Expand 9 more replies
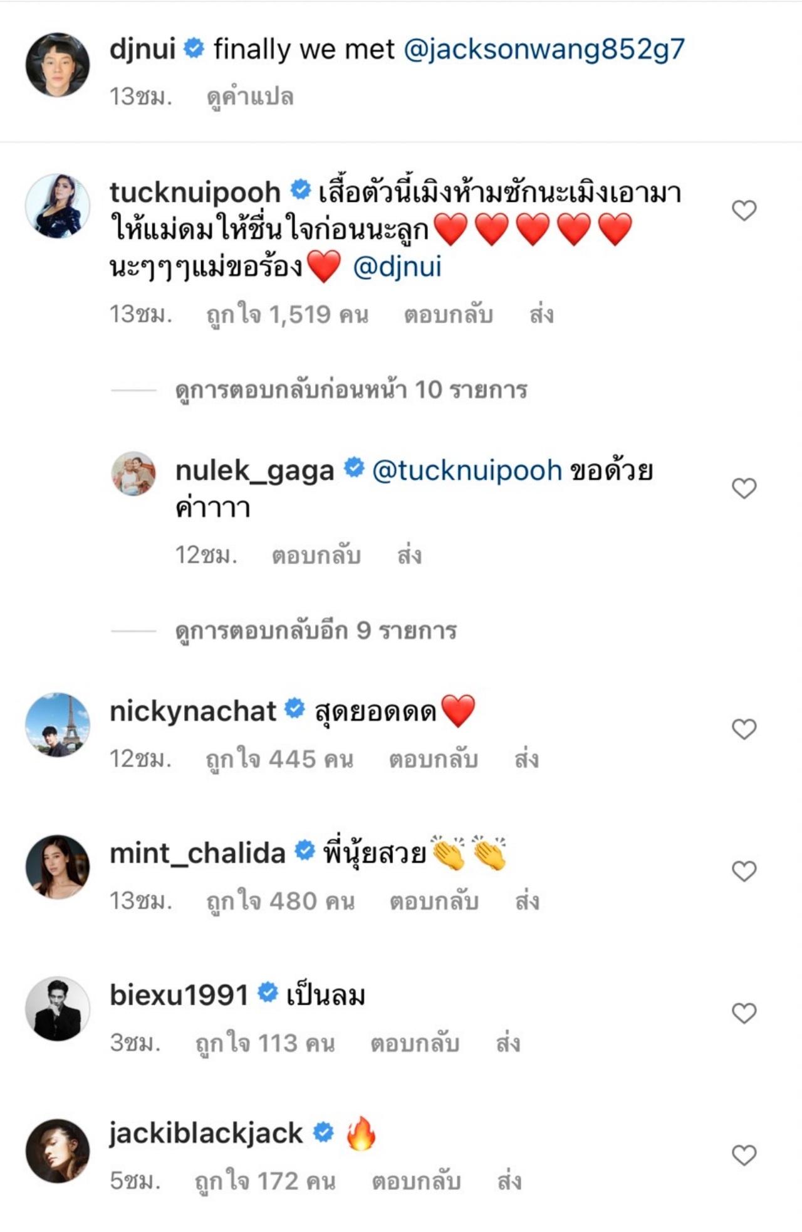 (316, 630)
